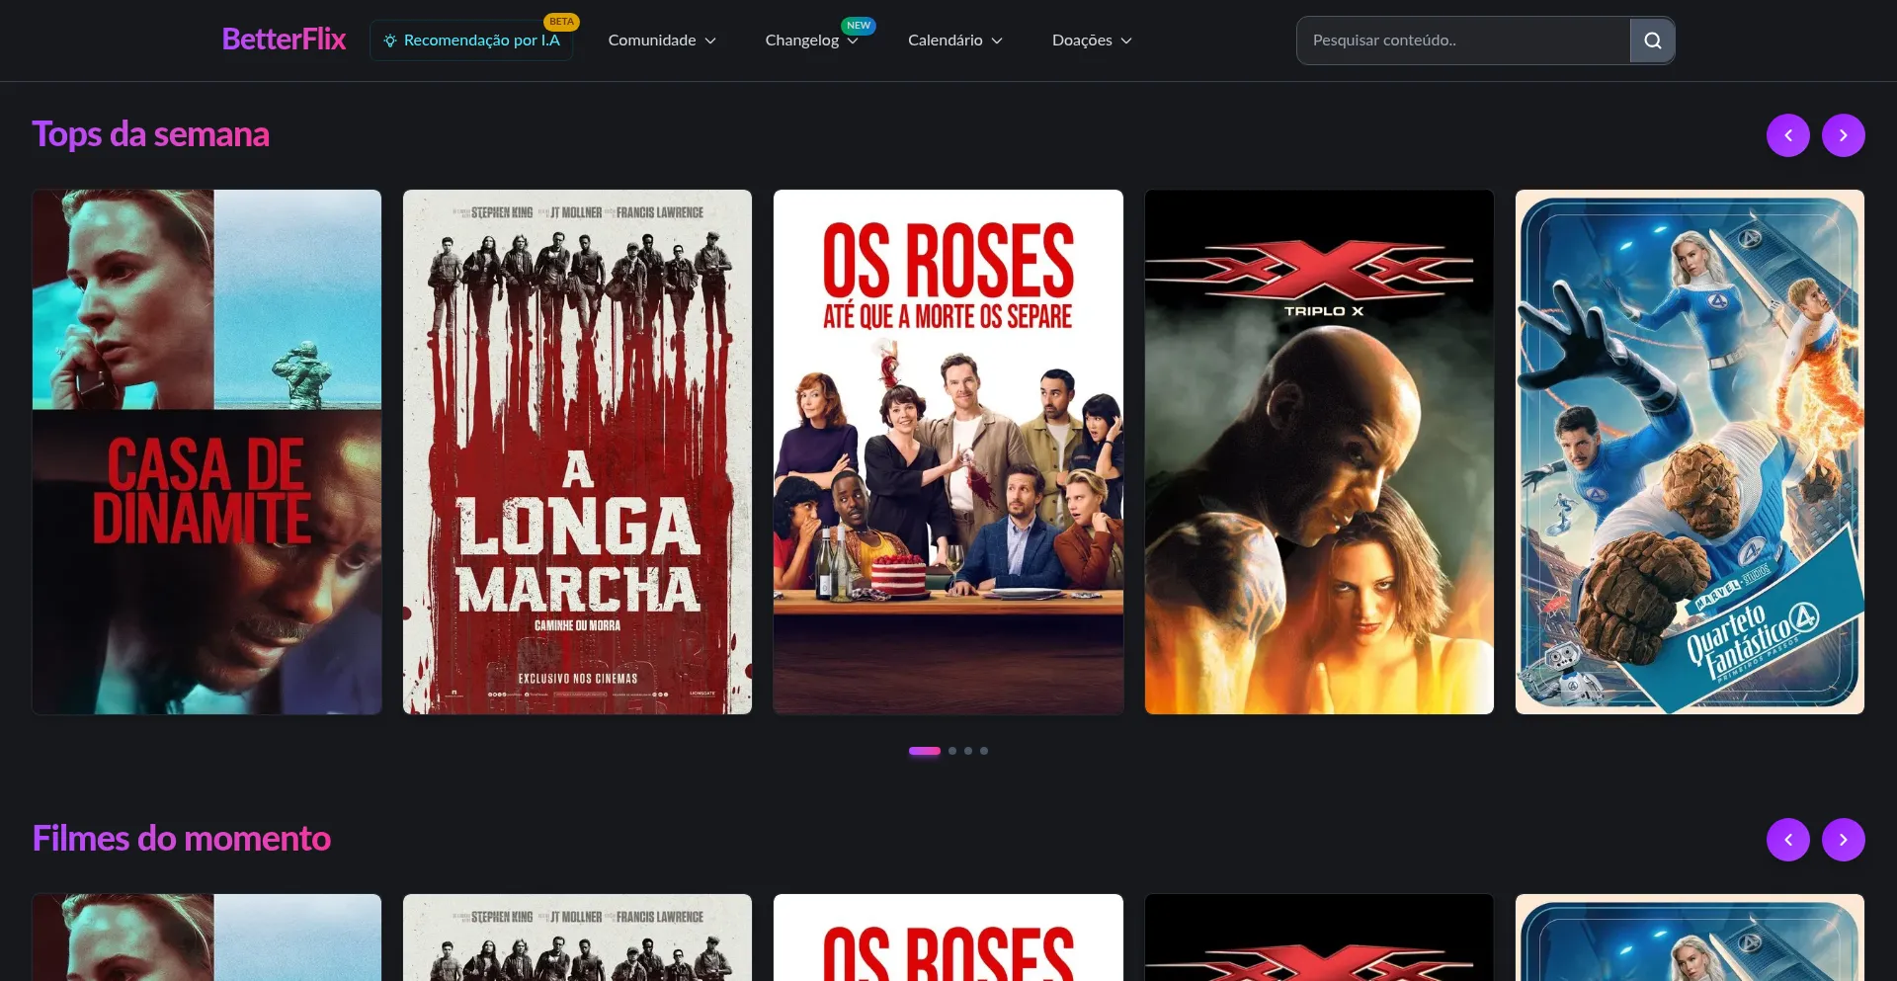Open Recomendação por I.A feature
This screenshot has width=1897, height=981.
point(471,41)
